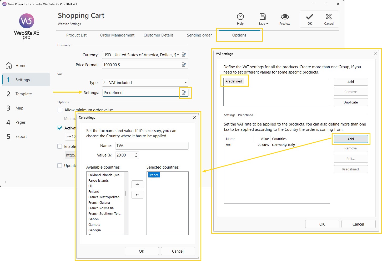Uncheck the Activate checkbox
The width and height of the screenshot is (382, 261).
(60, 128)
